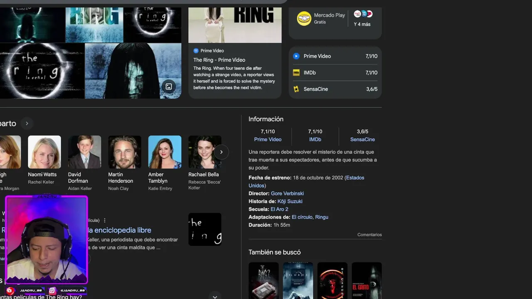Screen dimensions: 532x299
Task: Open the Kōji Suzuki link
Action: (x=290, y=201)
